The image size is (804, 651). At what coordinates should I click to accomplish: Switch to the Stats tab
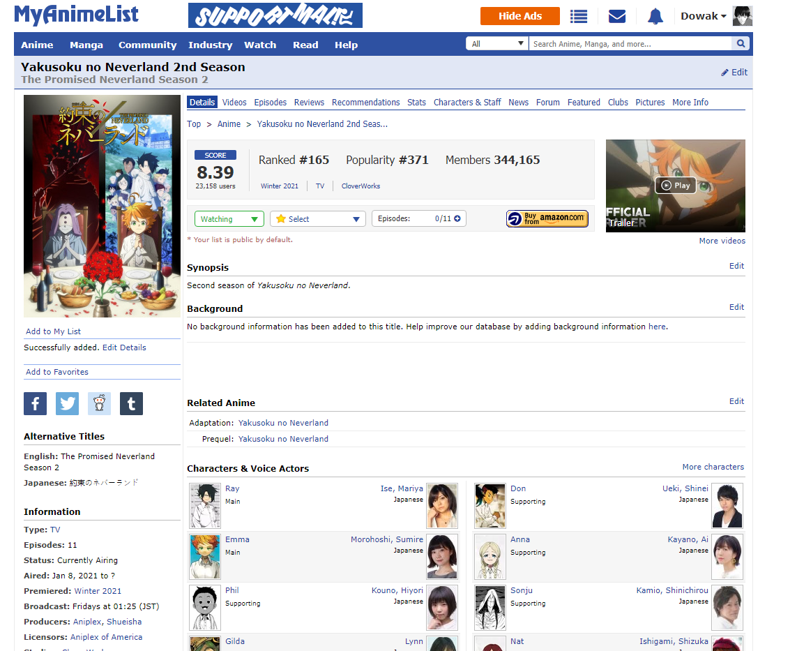(416, 102)
